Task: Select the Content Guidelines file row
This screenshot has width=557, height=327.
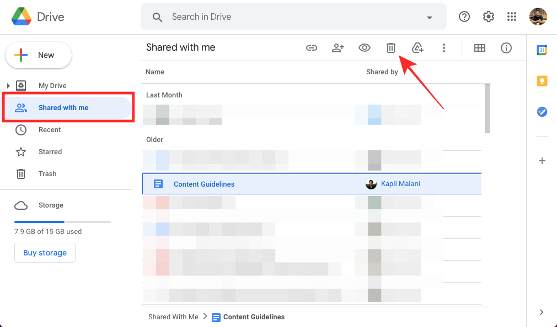Action: pos(312,184)
